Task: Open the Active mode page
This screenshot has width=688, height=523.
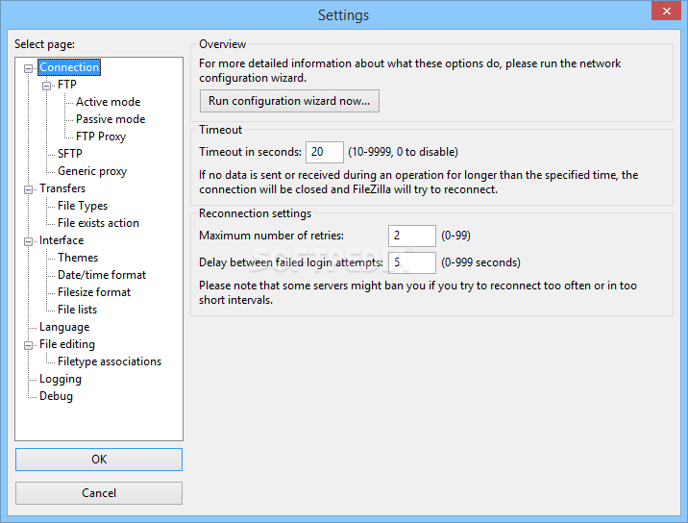Action: point(108,102)
